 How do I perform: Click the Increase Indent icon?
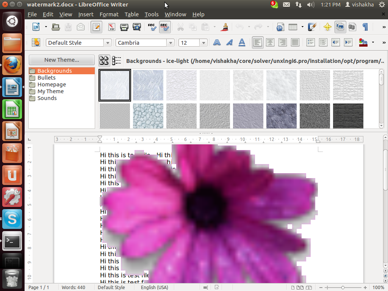pos(348,42)
